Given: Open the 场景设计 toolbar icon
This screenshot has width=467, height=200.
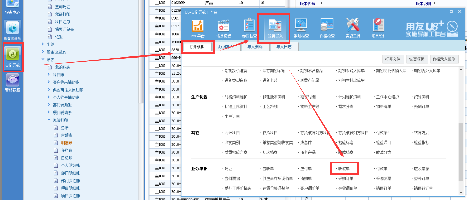Looking at the screenshot, I should click(x=379, y=28).
